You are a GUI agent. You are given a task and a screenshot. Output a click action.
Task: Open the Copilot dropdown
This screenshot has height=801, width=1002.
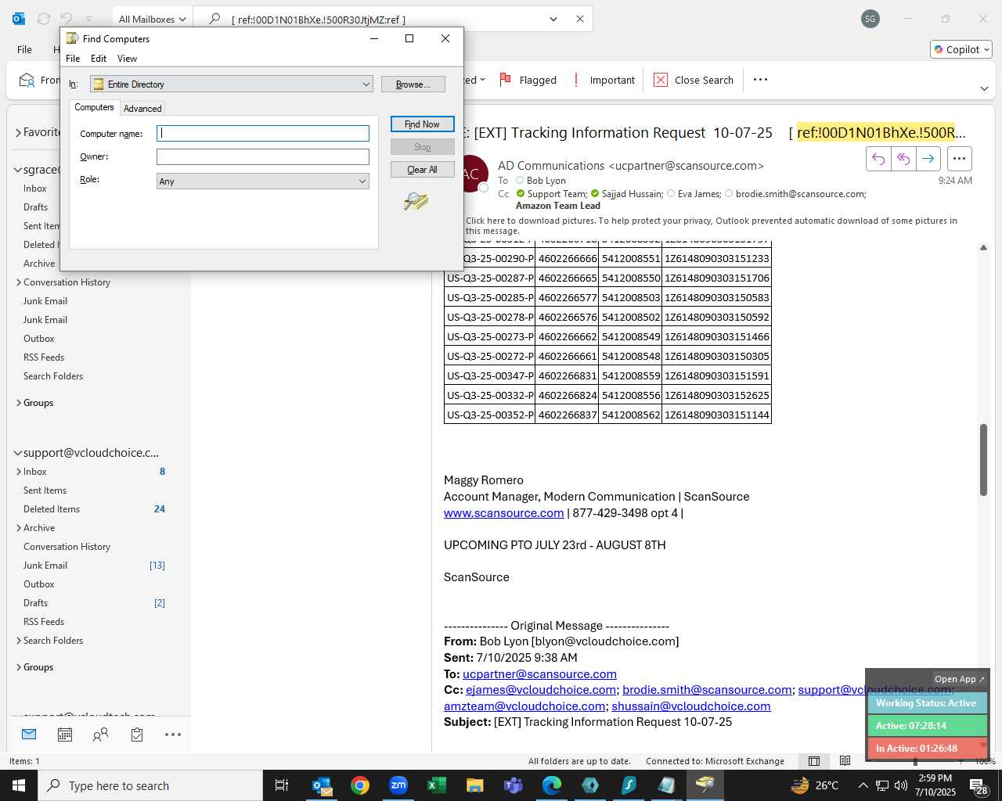coord(961,49)
